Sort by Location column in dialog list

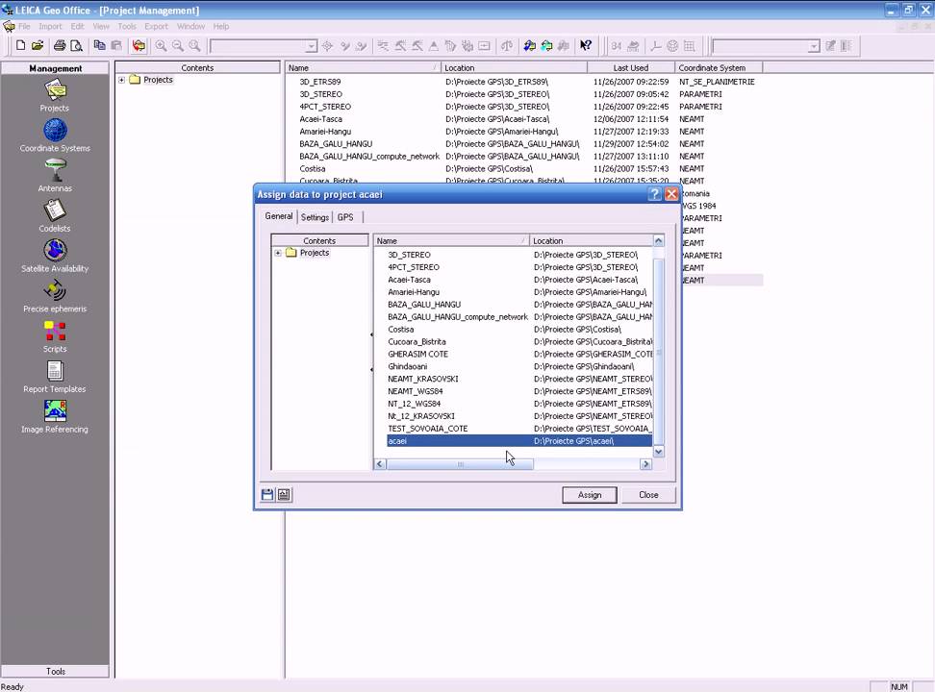591,241
